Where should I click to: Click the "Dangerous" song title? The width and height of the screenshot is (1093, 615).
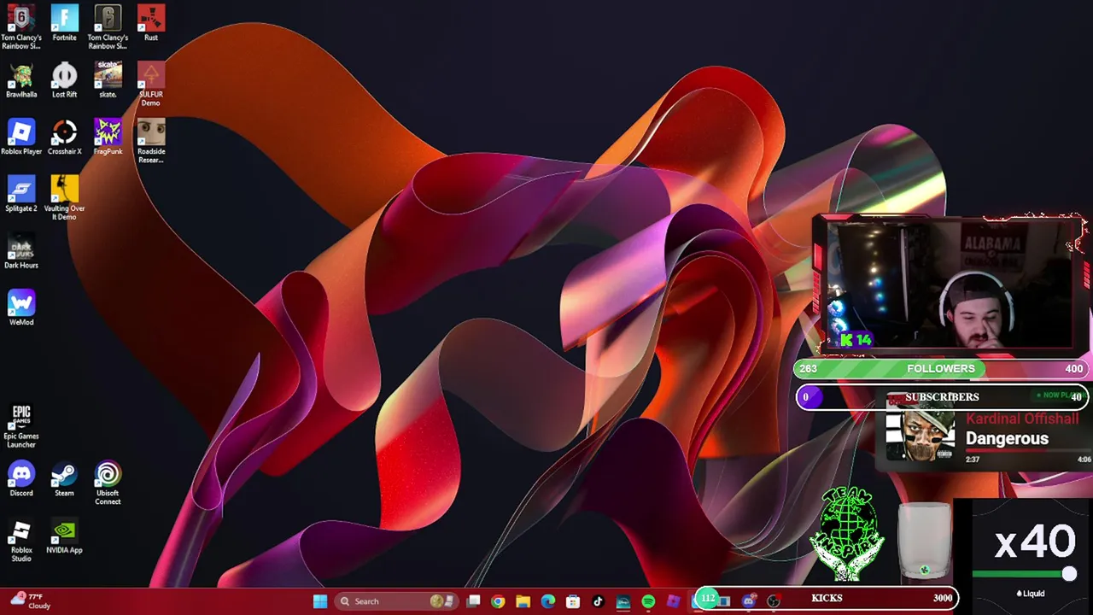1007,438
